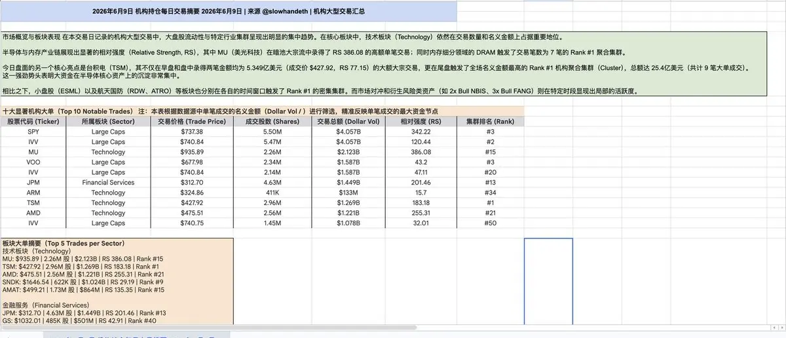This screenshot has width=786, height=338.
Task: Click the TSM ticker cell in the table
Action: (33, 202)
